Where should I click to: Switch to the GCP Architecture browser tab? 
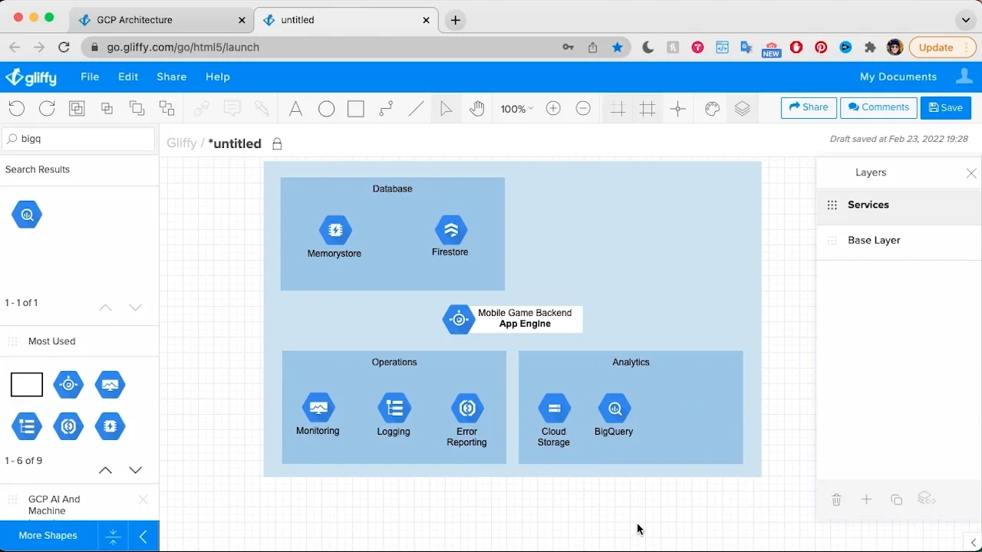coord(134,20)
